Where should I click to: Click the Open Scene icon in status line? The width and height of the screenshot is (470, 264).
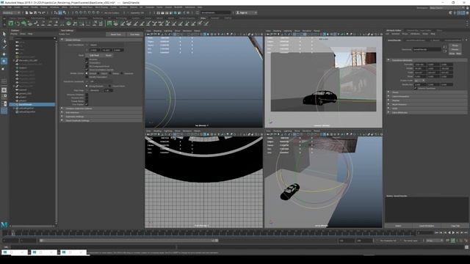31,13
